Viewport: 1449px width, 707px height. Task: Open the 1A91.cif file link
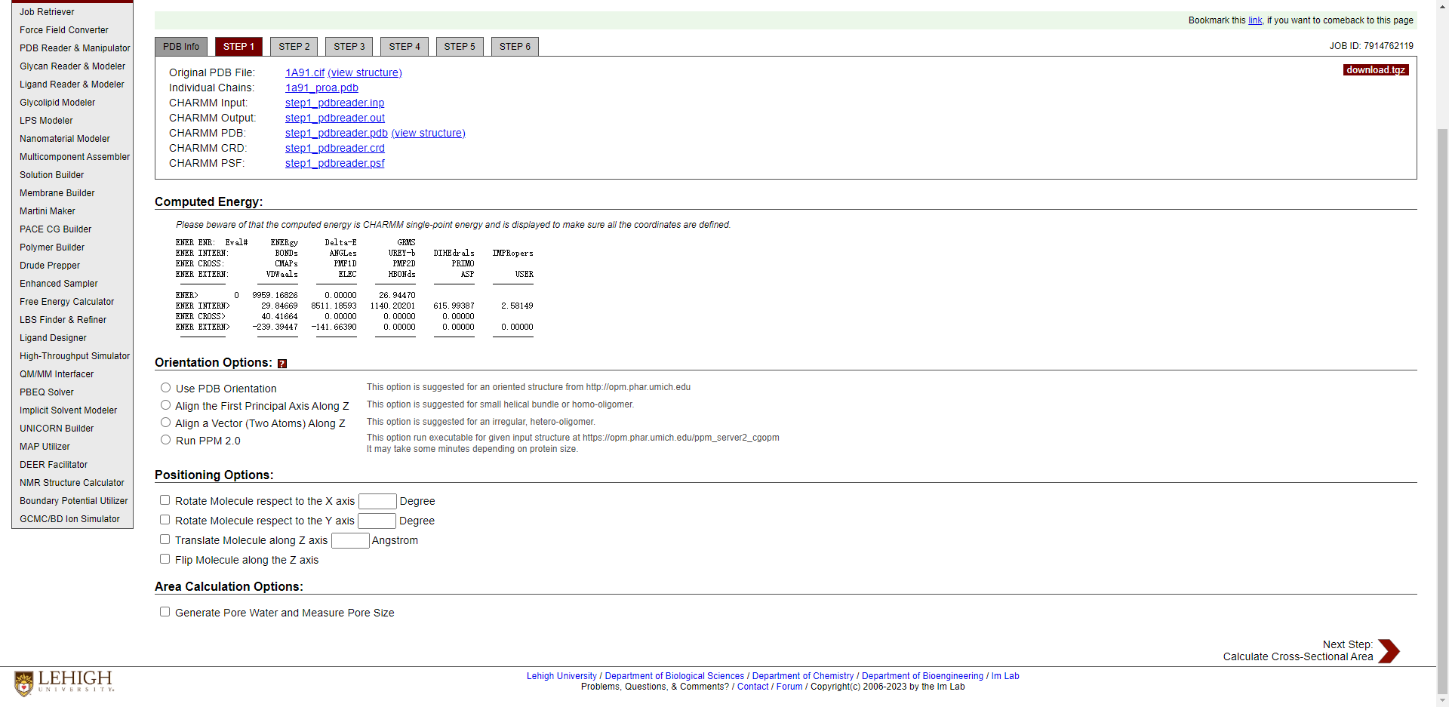pyautogui.click(x=304, y=72)
